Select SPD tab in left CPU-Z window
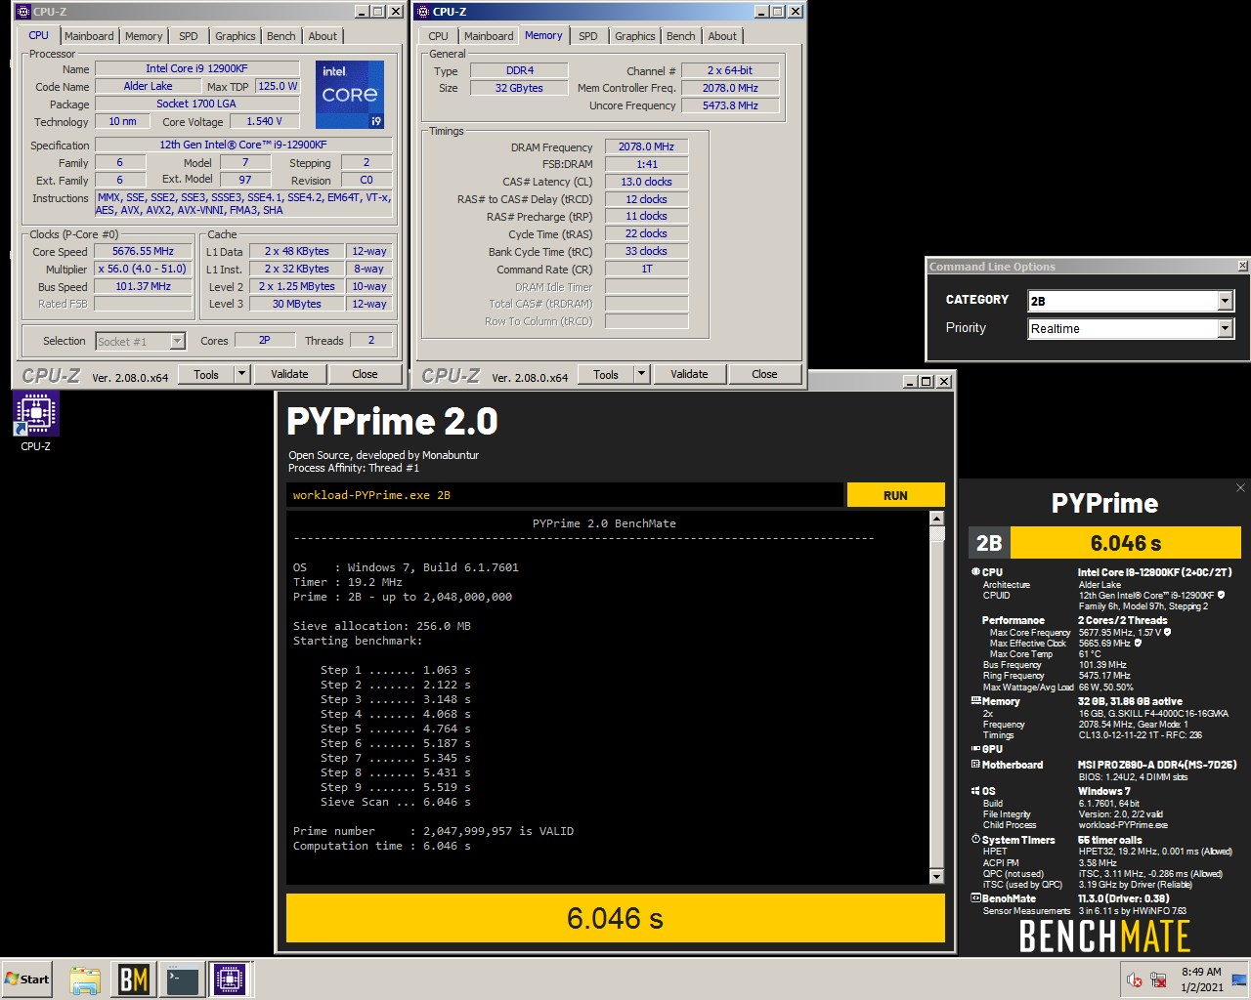 tap(189, 36)
